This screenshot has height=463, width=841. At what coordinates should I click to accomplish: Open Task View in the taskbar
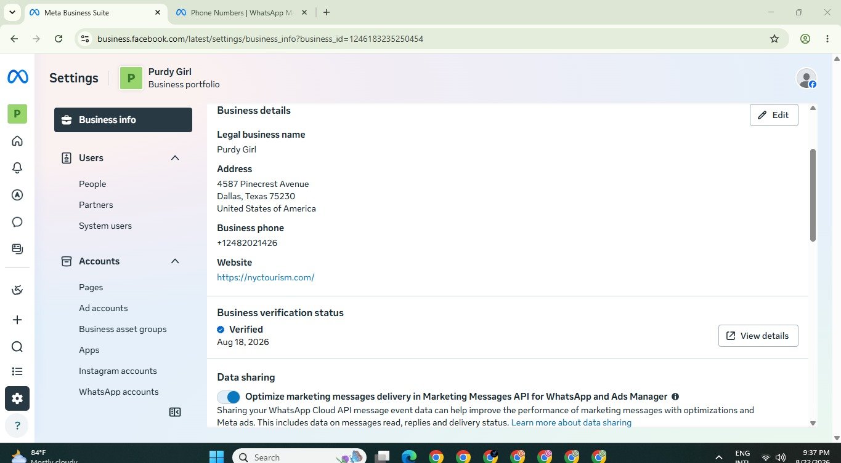coord(383,457)
